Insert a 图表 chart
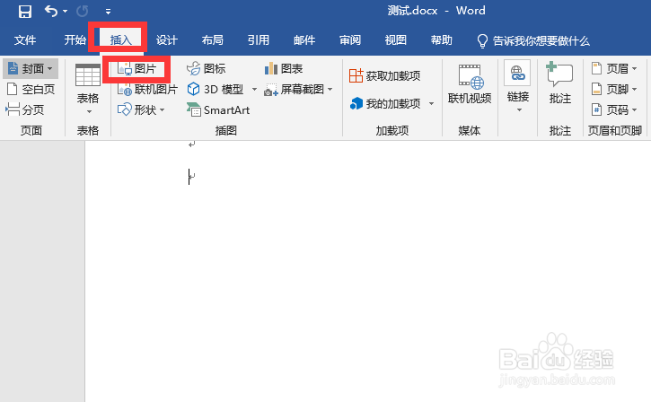Viewport: 651px width, 402px height. tap(284, 69)
